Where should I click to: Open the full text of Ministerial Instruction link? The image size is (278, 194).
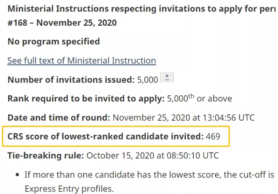coord(82,61)
